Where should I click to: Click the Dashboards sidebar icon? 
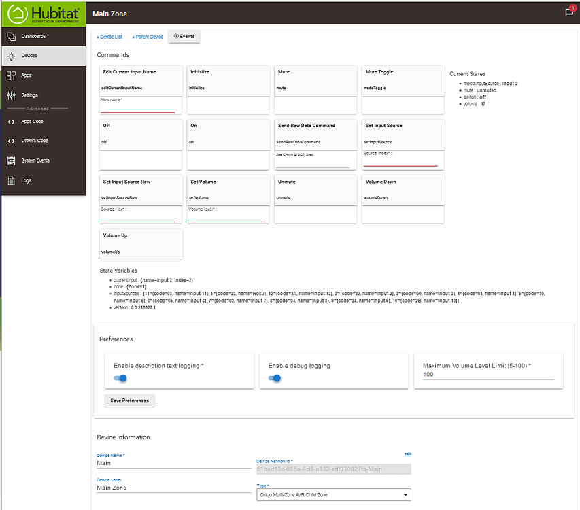click(x=11, y=36)
